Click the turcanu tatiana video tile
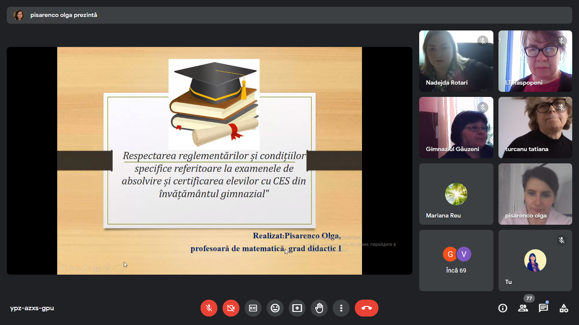 535,127
